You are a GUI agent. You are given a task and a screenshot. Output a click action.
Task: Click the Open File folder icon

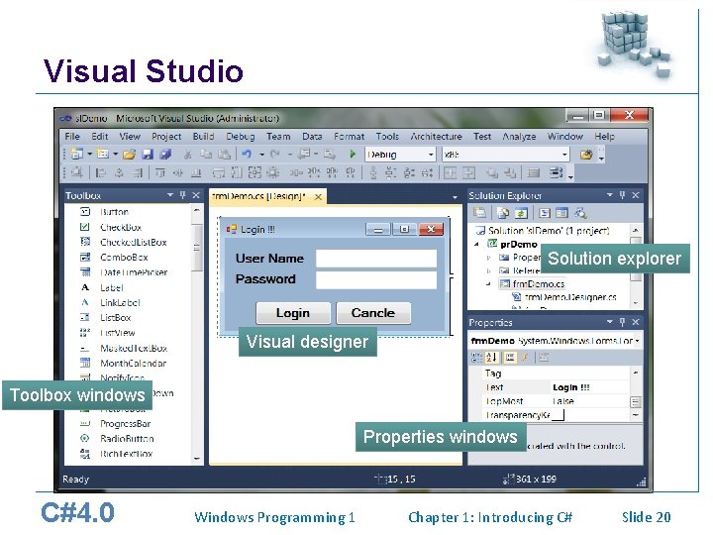(x=129, y=155)
